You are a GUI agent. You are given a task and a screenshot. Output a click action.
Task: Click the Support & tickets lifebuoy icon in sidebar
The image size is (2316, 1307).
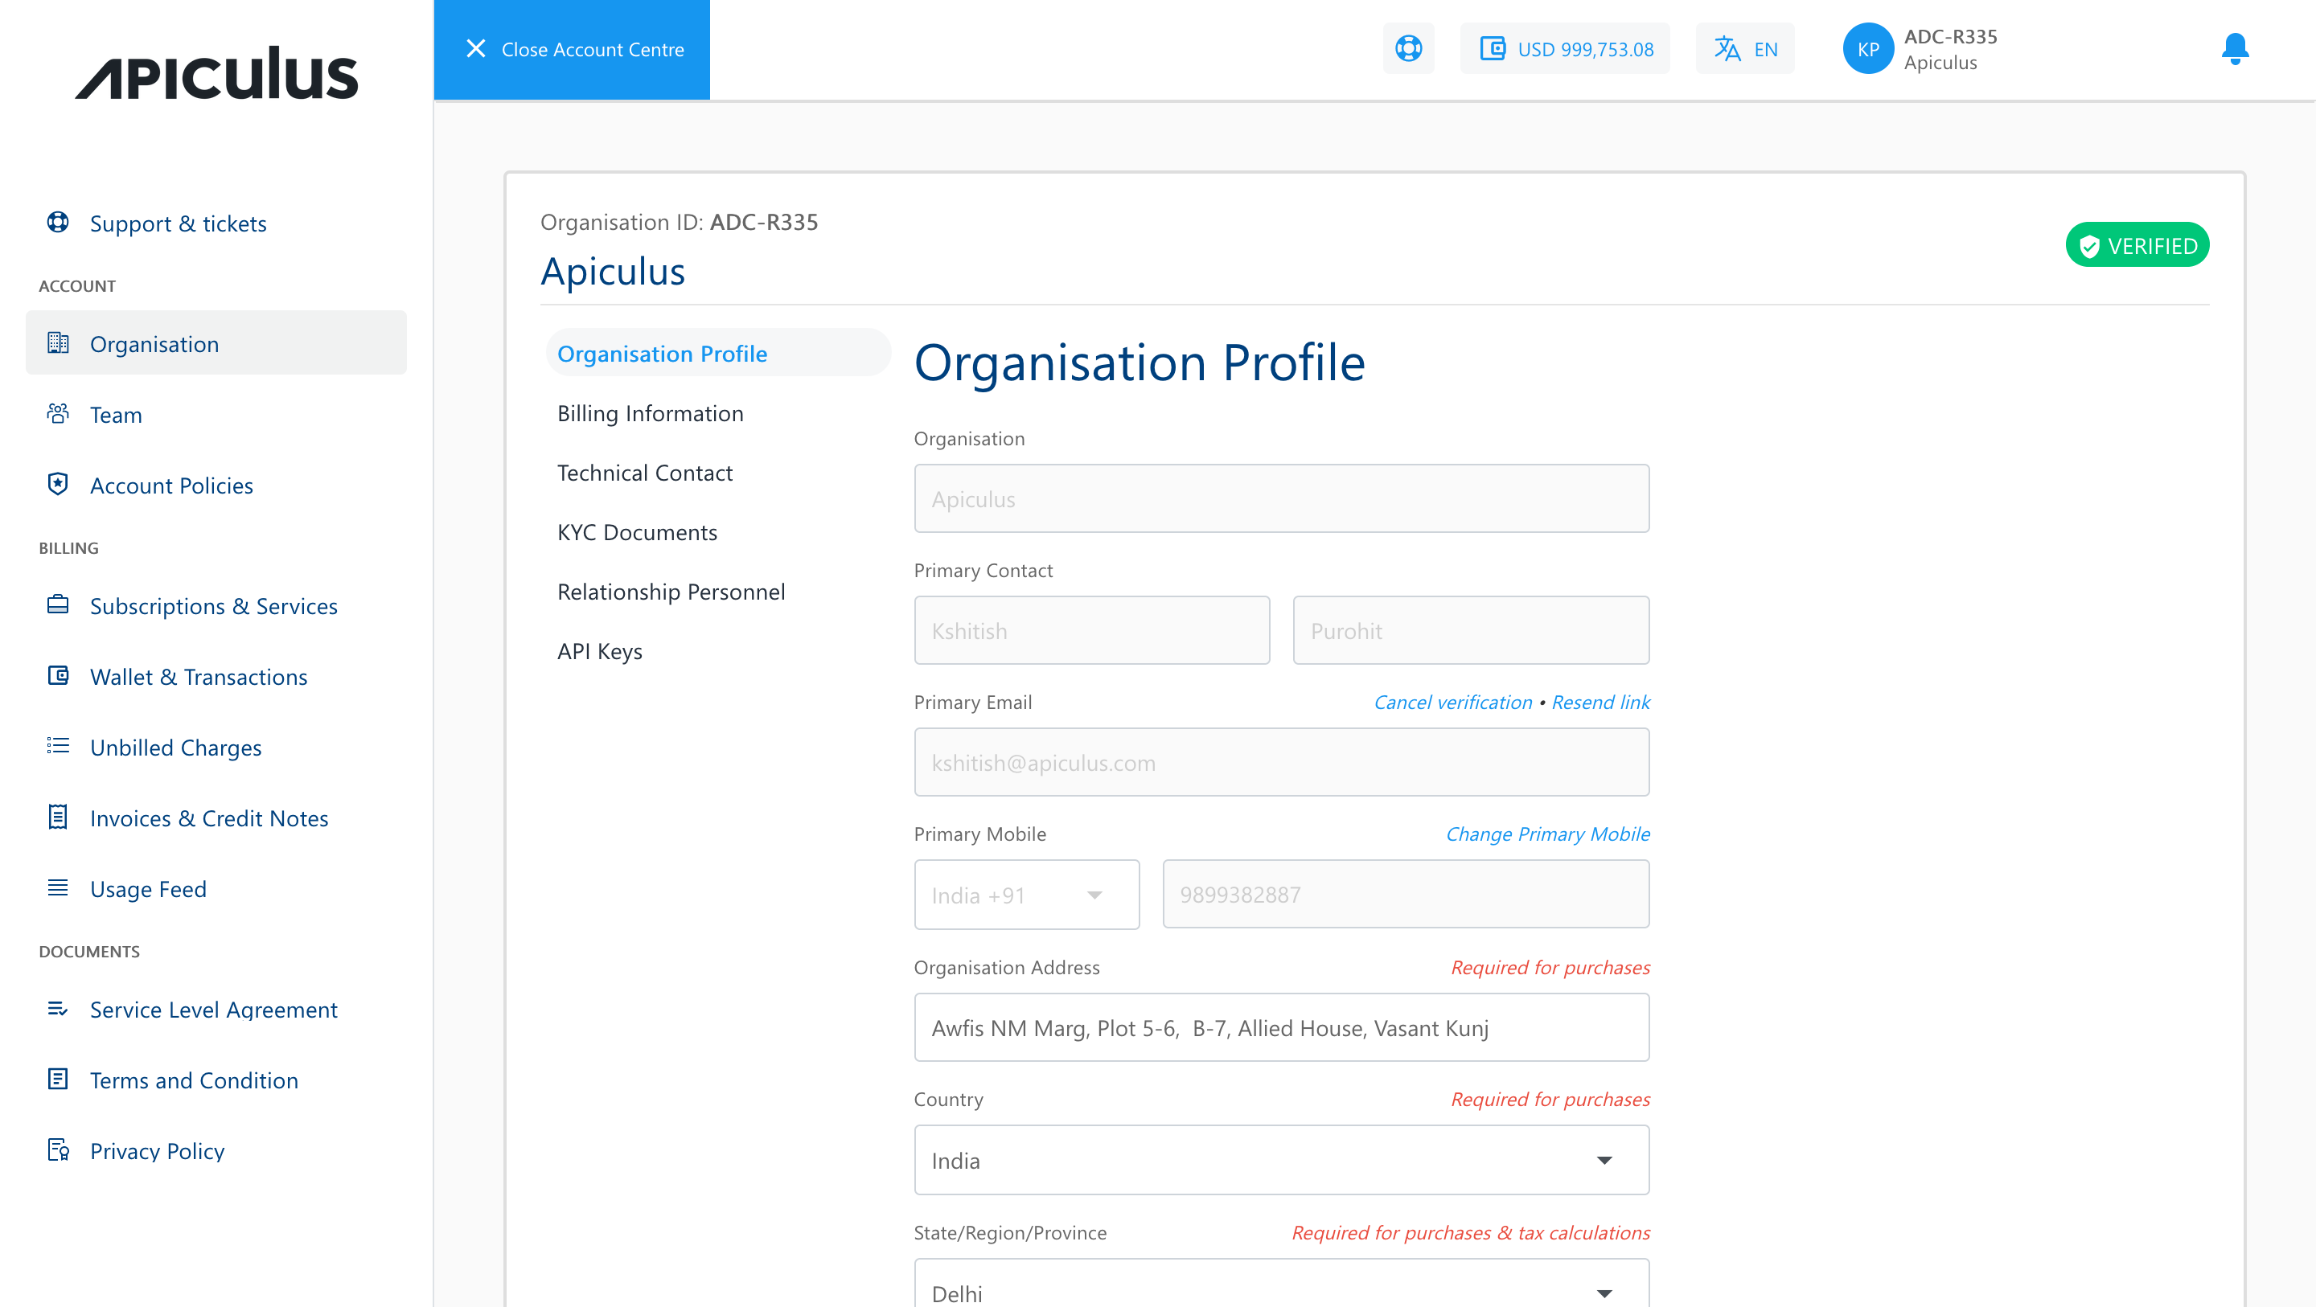pyautogui.click(x=58, y=222)
